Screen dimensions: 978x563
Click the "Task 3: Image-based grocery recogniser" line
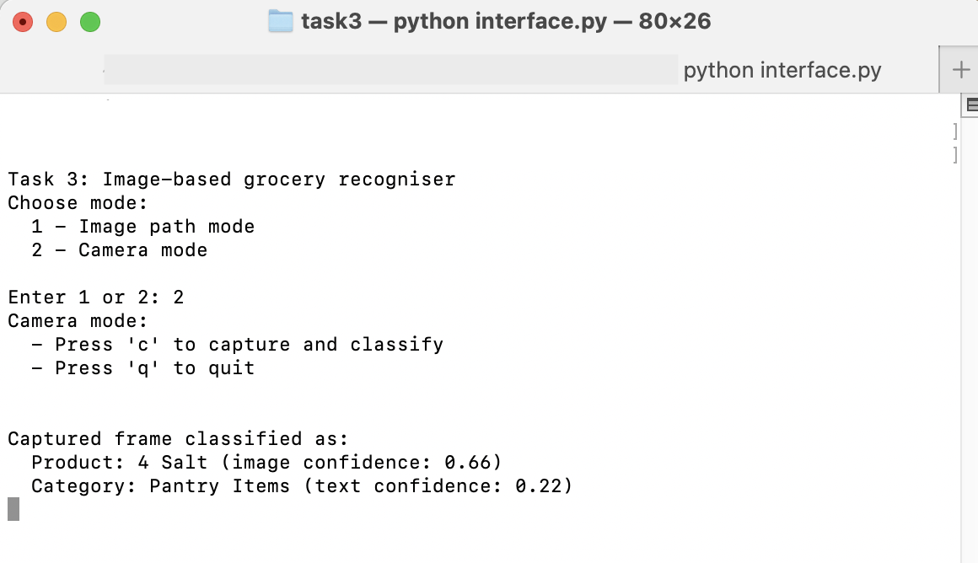(232, 180)
